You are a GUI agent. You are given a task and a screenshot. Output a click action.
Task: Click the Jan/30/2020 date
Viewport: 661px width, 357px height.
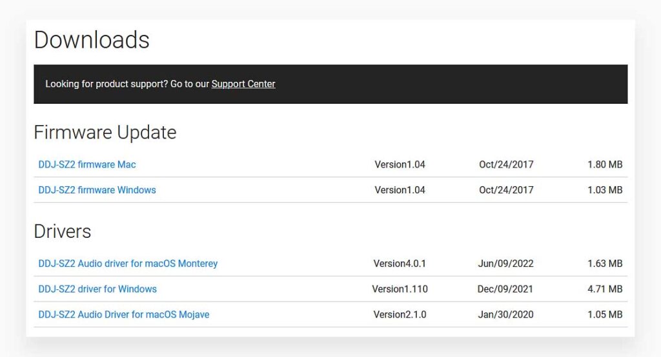[505, 314]
